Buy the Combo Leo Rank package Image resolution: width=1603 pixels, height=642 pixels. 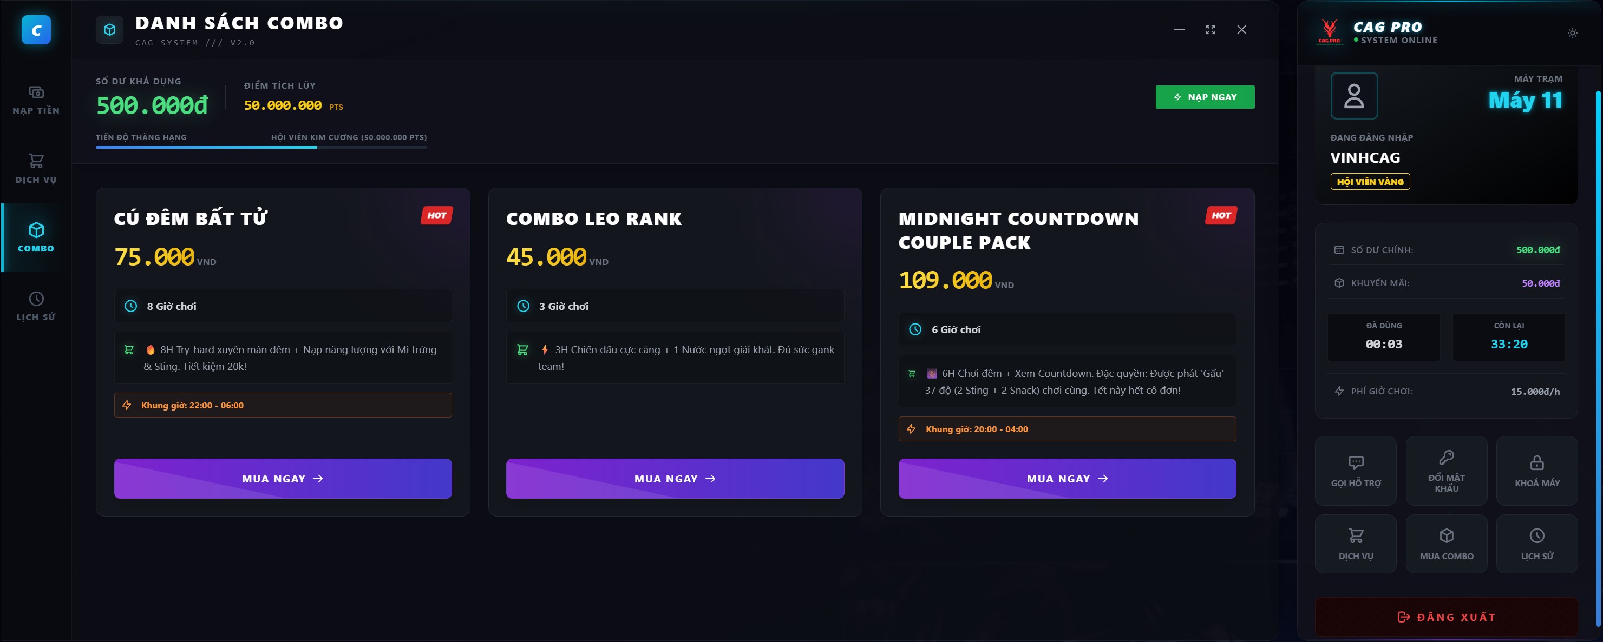(675, 479)
